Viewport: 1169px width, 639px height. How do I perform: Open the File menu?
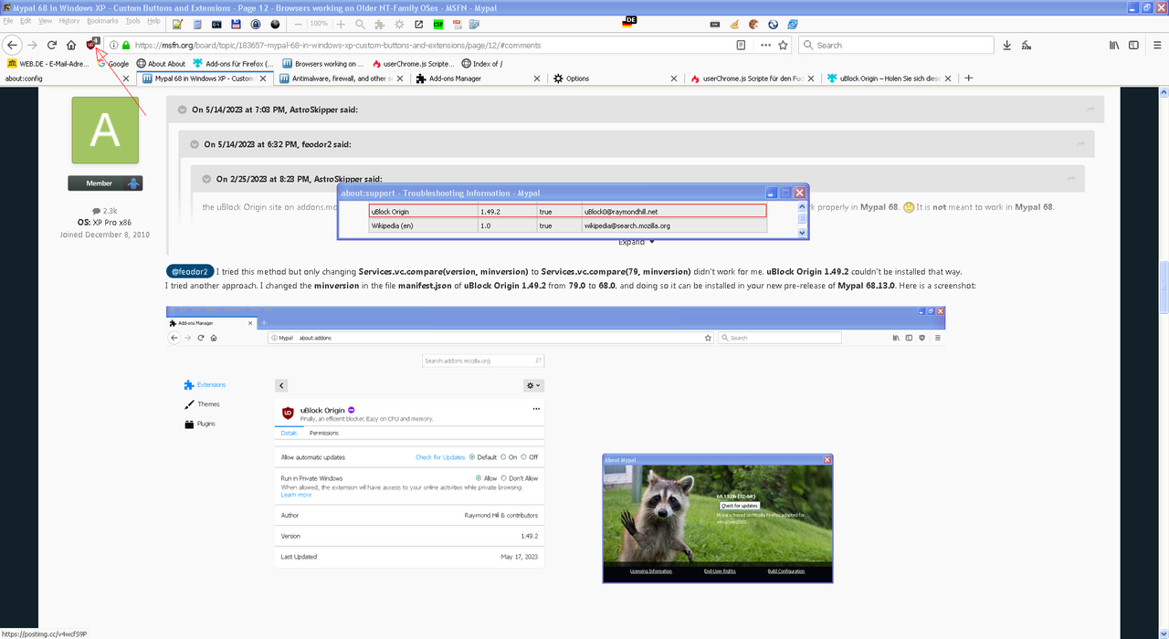(x=9, y=20)
